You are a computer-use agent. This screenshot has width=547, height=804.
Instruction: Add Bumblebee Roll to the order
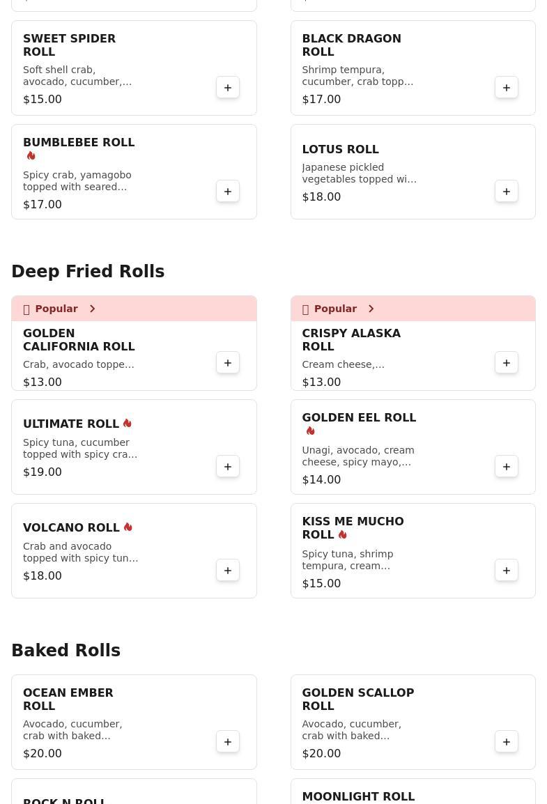[228, 192]
